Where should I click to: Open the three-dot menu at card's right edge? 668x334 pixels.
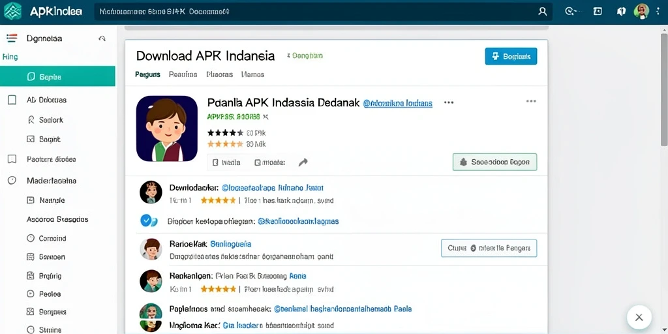point(531,101)
